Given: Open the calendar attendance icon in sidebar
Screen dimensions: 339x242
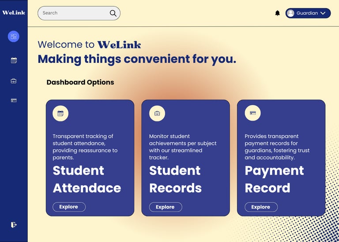Looking at the screenshot, I should tap(14, 60).
